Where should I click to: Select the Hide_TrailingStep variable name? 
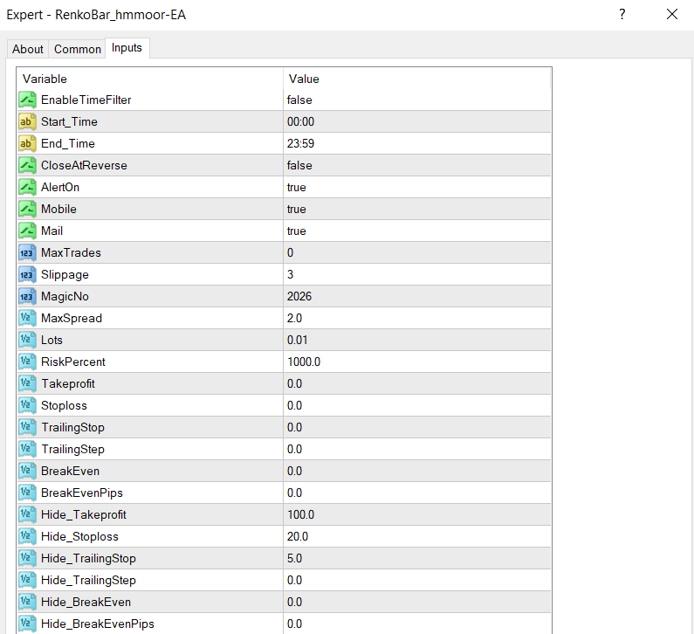click(x=88, y=580)
